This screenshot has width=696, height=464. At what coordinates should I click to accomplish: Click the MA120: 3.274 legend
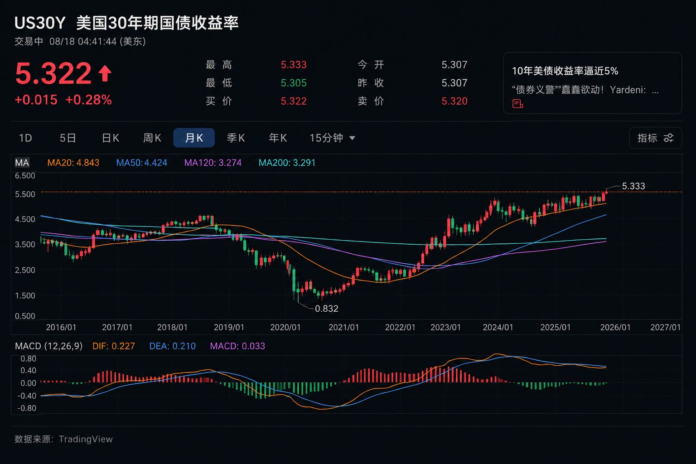point(213,163)
